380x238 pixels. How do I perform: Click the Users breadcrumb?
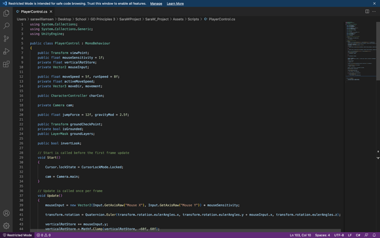tap(21, 19)
